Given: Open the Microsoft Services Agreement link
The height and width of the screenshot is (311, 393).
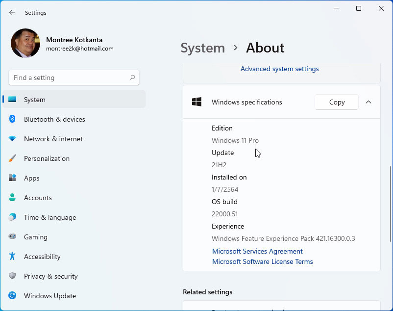Looking at the screenshot, I should click(x=257, y=251).
